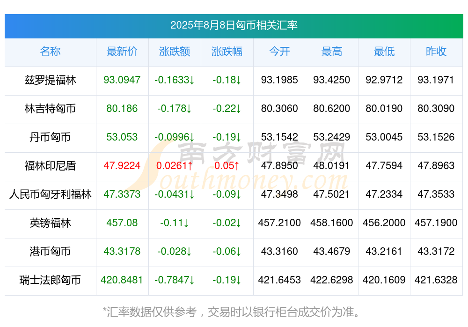Click latest price 43.3178
This screenshot has height=327, width=468.
[122, 252]
